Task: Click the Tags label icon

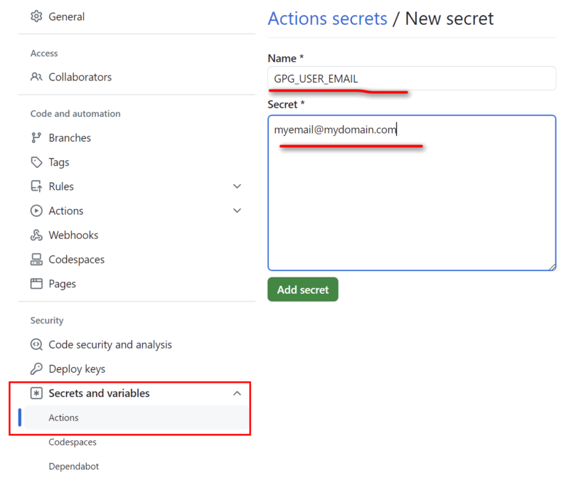Action: pyautogui.click(x=37, y=161)
